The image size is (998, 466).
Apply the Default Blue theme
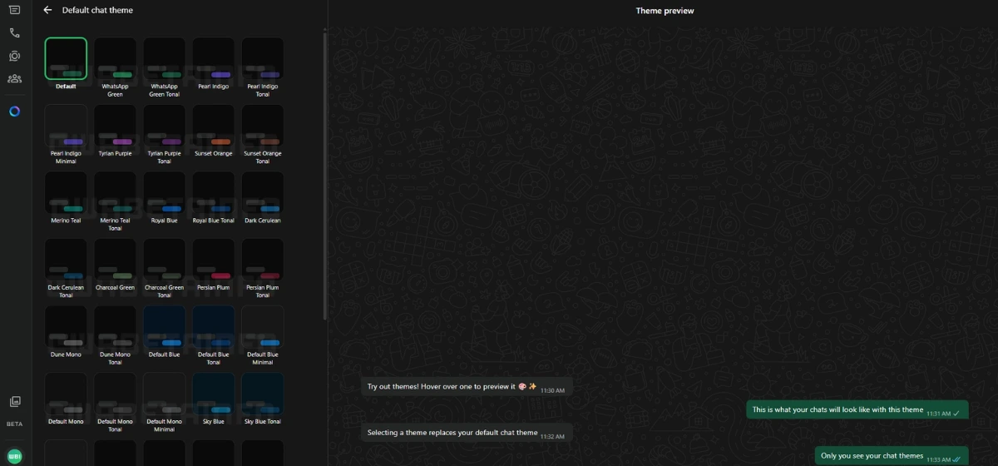[x=164, y=327]
